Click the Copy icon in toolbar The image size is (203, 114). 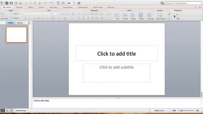coord(30,3)
